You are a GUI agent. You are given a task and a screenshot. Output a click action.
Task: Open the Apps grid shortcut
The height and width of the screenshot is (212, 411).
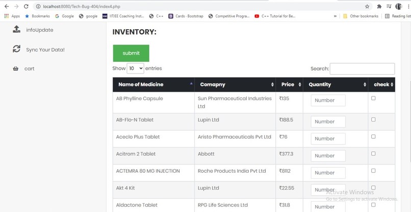coord(12,16)
